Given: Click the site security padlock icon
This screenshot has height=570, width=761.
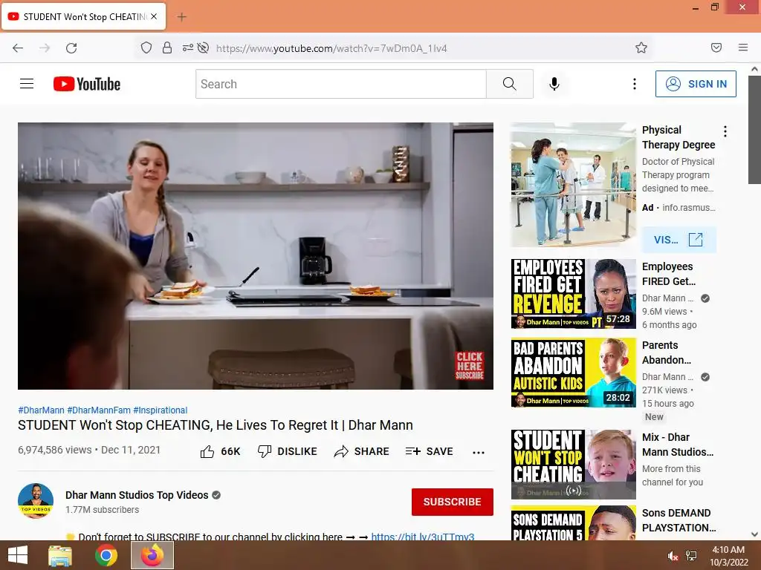Looking at the screenshot, I should click(x=167, y=47).
